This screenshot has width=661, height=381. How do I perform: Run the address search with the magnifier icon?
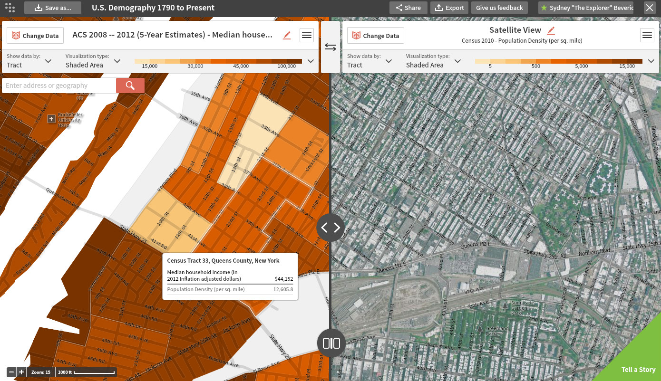click(x=130, y=85)
